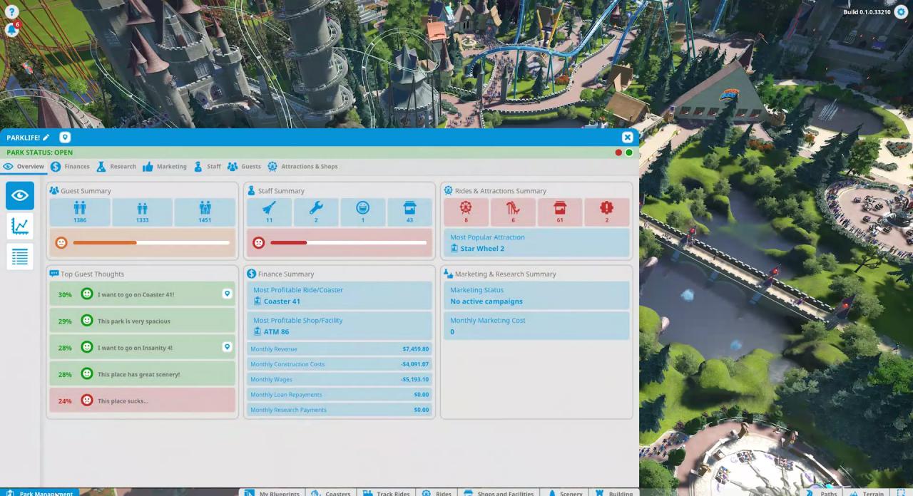Click the guest groups tile showing 1451
The image size is (913, 496).
(x=205, y=212)
